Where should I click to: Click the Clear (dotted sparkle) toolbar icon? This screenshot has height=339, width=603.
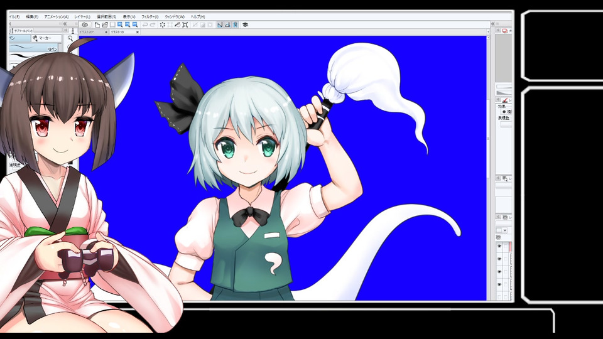click(163, 24)
